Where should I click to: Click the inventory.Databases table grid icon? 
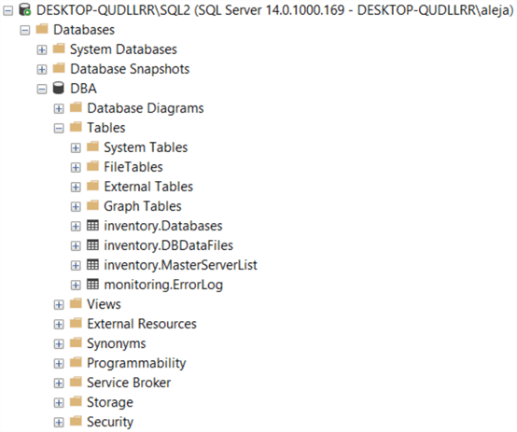[92, 225]
